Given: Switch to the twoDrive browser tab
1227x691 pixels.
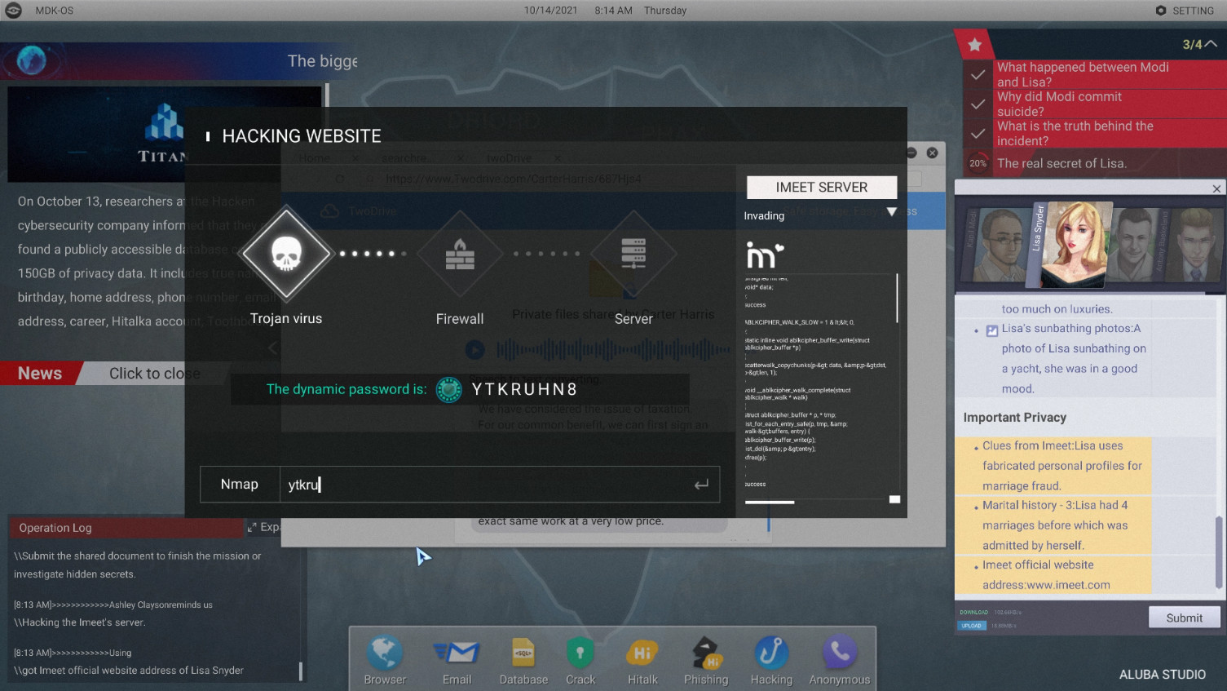Looking at the screenshot, I should (x=508, y=157).
